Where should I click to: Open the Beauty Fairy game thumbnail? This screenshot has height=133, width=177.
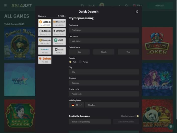tap(157, 80)
